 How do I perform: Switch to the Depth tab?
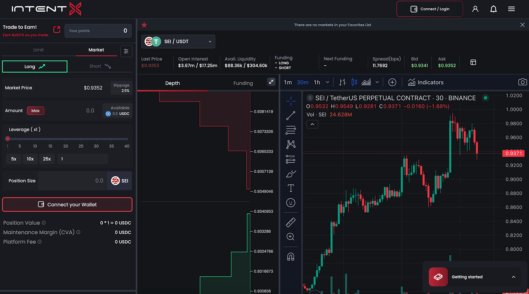pos(173,83)
